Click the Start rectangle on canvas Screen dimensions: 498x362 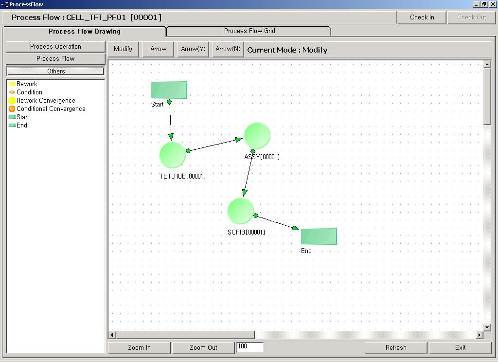169,90
